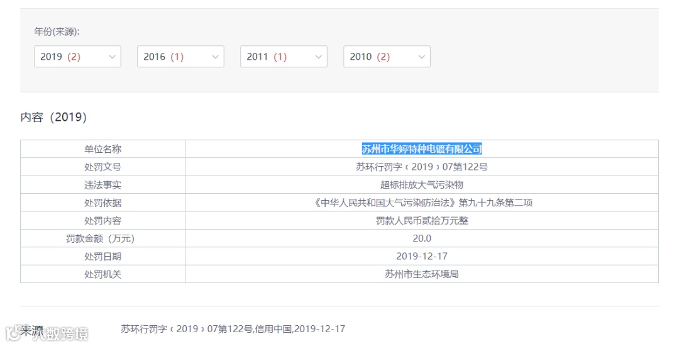This screenshot has width=679, height=346.
Task: Click the 处罚日期 row label
Action: (102, 257)
